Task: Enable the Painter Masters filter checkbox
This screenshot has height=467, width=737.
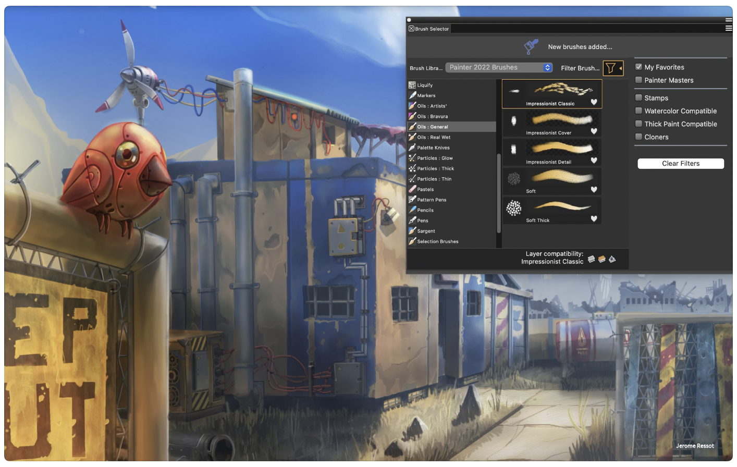Action: 638,80
